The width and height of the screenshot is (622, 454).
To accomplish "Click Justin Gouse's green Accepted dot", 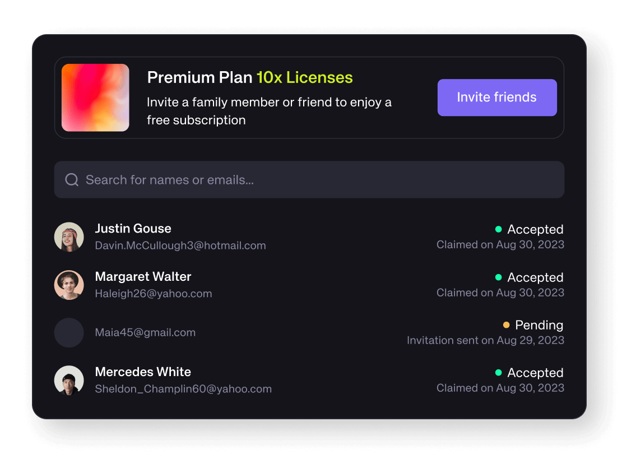I will pyautogui.click(x=498, y=229).
